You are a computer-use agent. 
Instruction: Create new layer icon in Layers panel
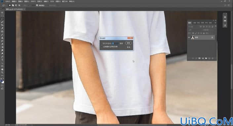210,58
